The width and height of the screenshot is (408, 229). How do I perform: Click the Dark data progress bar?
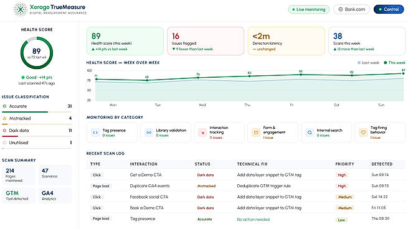[x=37, y=136]
